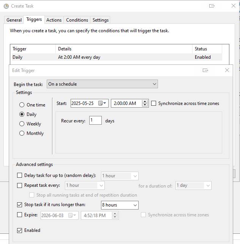Open the Begin the task dropdown
Screen dimensions: 240x244
(x=102, y=84)
